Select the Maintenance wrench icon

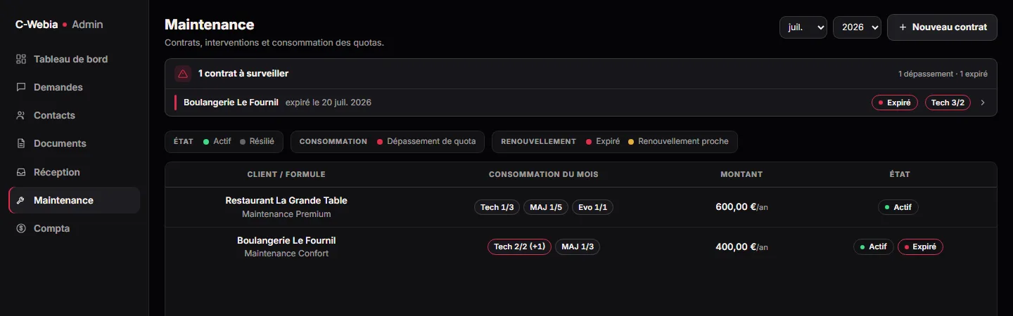point(21,200)
